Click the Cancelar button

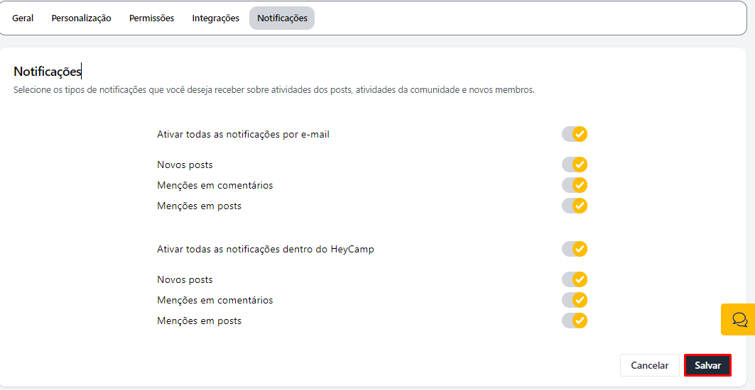click(649, 365)
